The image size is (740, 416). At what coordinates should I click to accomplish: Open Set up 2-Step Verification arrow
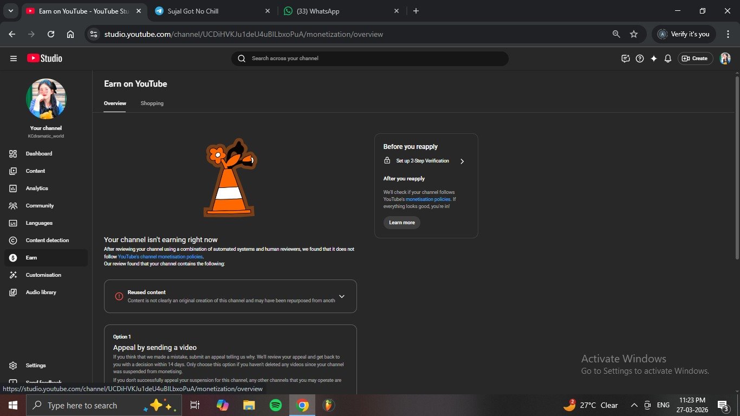point(462,161)
